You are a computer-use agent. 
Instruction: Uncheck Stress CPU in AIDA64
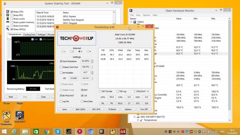[x=12, y=12]
